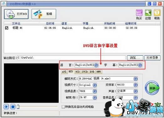The image size is (164, 118).
Task: Click the English cell under the 字幕 column
Action: [x=88, y=28]
